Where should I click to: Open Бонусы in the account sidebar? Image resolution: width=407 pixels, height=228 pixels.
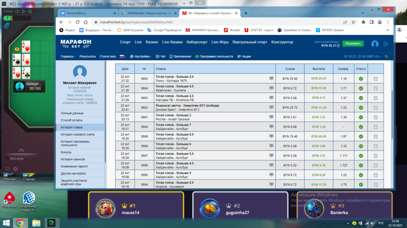click(x=66, y=152)
